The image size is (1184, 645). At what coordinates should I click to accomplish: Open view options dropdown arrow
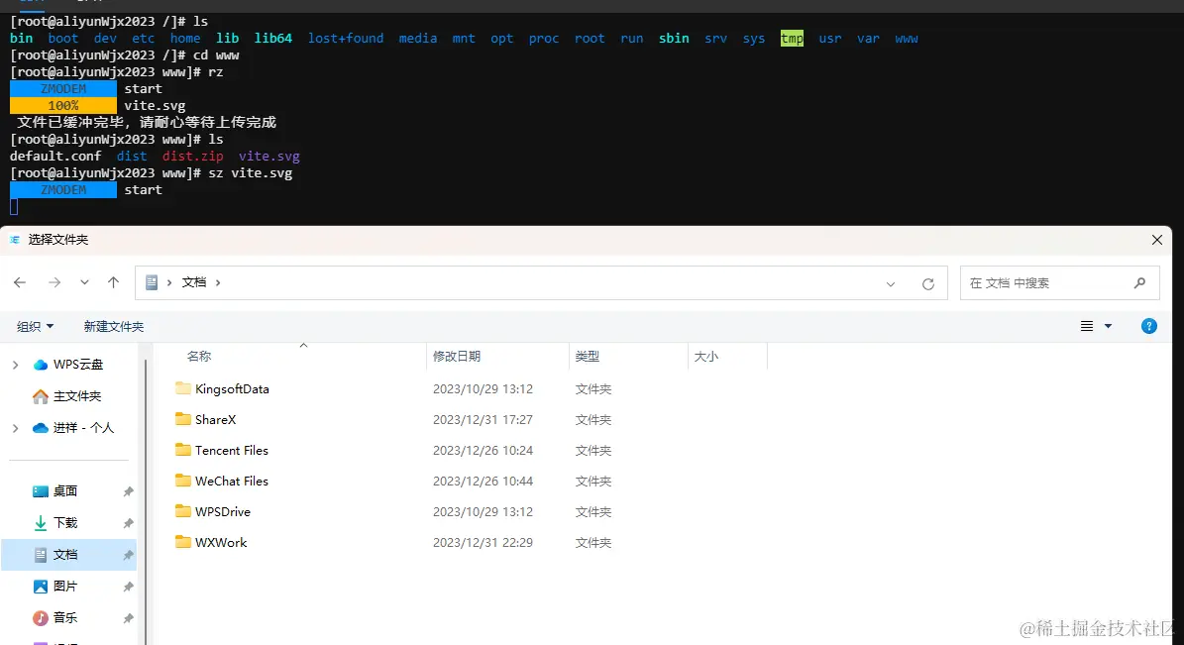pyautogui.click(x=1108, y=326)
